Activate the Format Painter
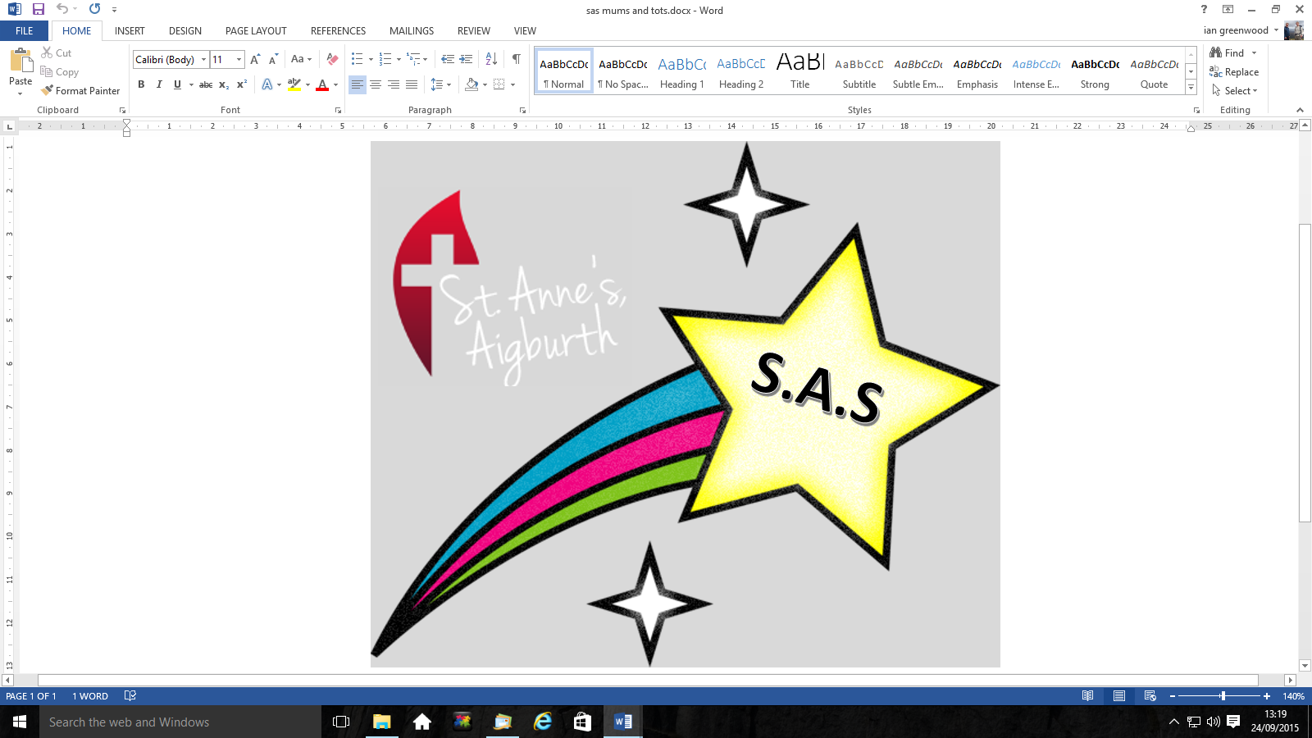Viewport: 1312px width, 738px height. (x=80, y=91)
